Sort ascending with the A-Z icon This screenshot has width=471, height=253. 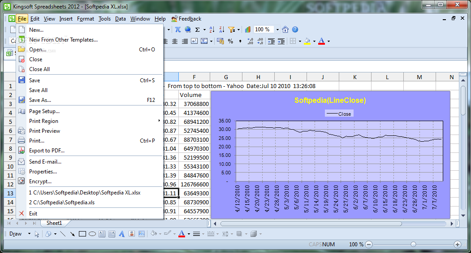coord(212,30)
